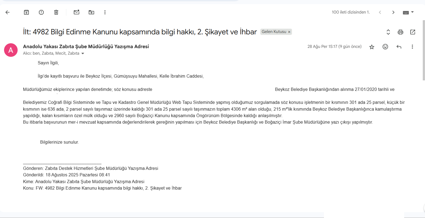Star the message from Anadolu Yakası Zabıta
The image size is (425, 218).
coord(372,47)
